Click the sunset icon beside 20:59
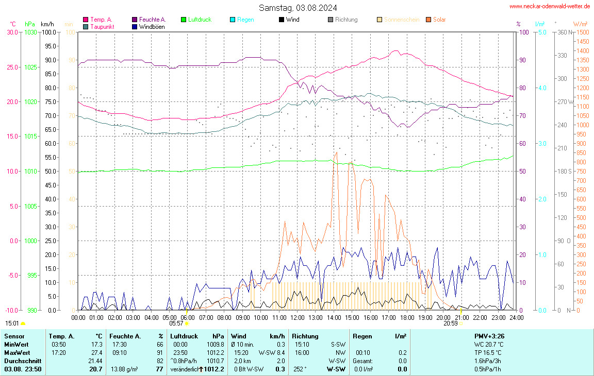The width and height of the screenshot is (594, 376). tap(461, 323)
